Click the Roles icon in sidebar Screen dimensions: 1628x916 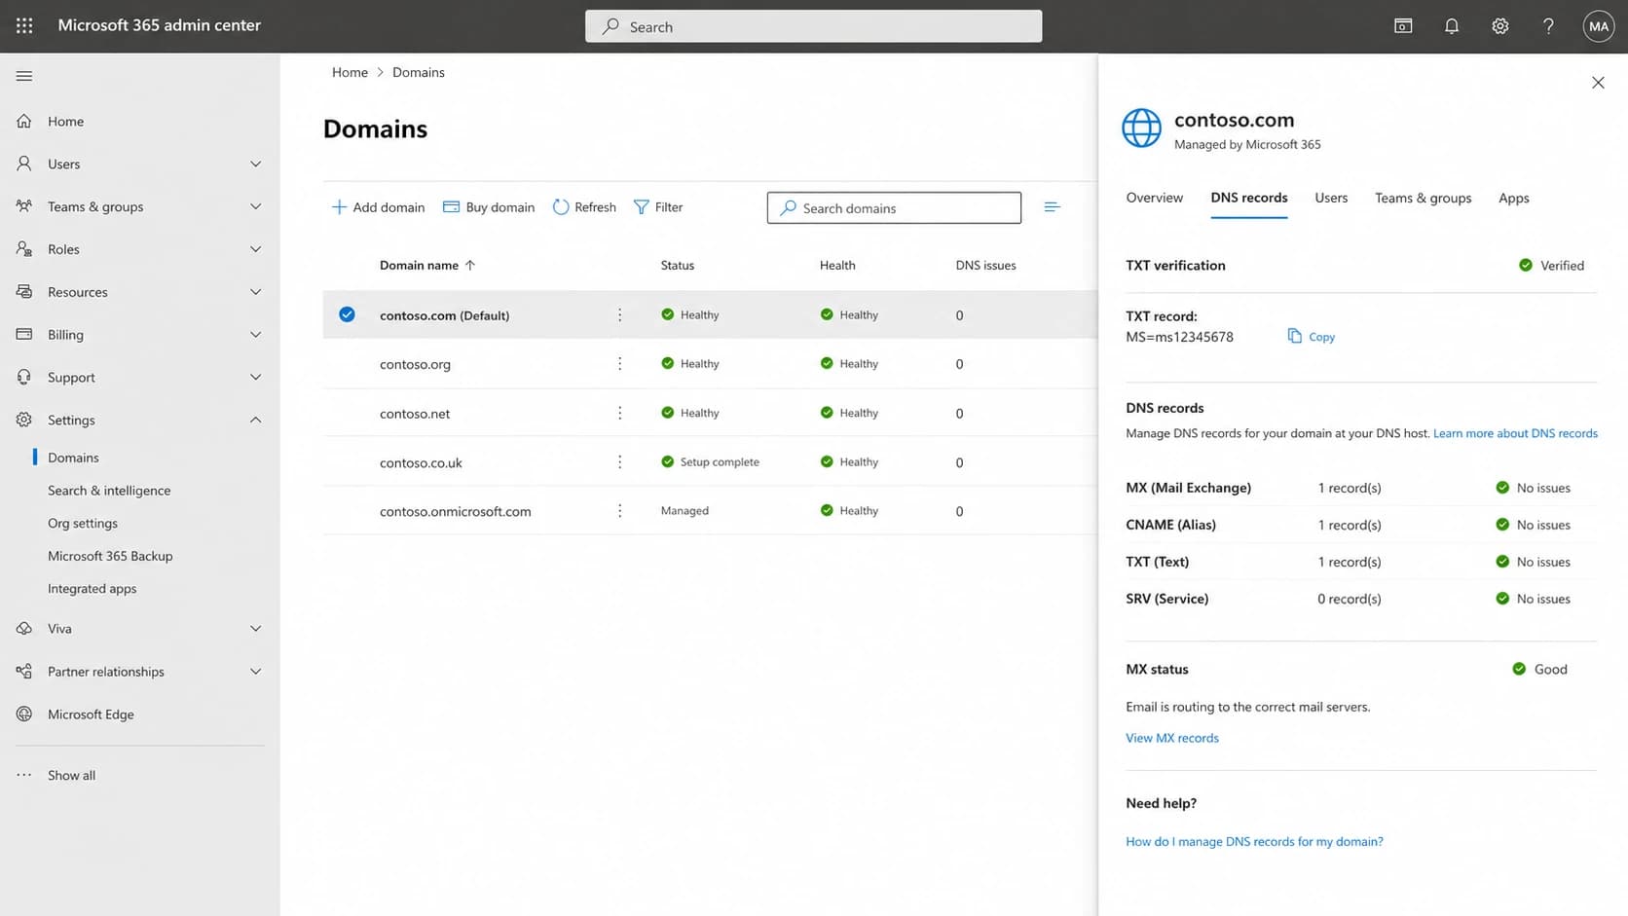tap(24, 249)
